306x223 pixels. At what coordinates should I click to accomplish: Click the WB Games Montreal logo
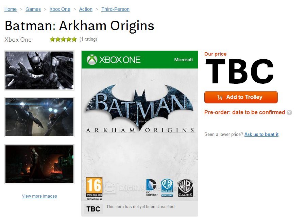(167, 188)
